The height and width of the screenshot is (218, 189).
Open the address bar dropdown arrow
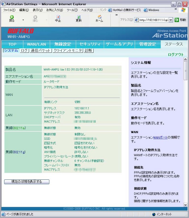pyautogui.click(x=171, y=20)
